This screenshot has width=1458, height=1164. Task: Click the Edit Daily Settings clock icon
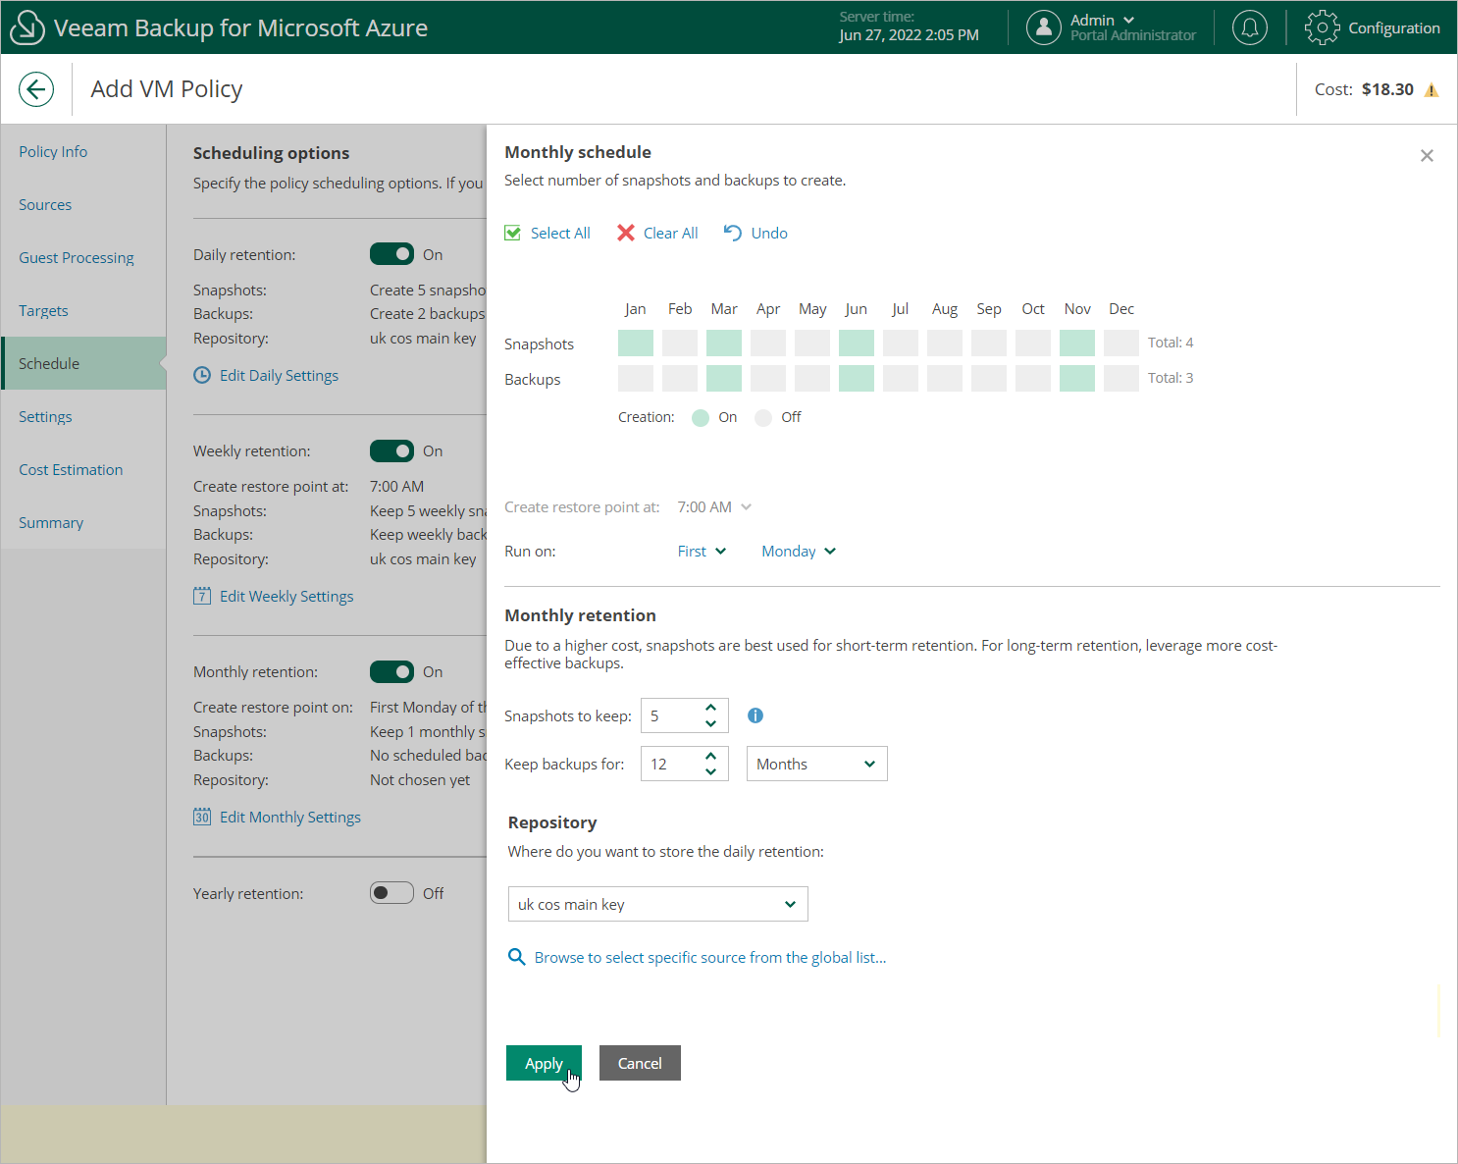[202, 375]
